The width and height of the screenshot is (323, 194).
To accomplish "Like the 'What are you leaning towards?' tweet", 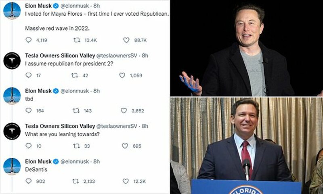I will 125,146.
